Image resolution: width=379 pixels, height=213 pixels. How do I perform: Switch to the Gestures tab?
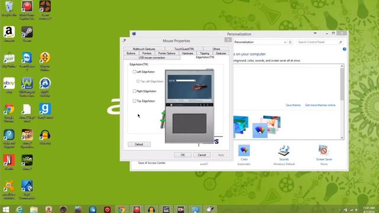coord(221,53)
